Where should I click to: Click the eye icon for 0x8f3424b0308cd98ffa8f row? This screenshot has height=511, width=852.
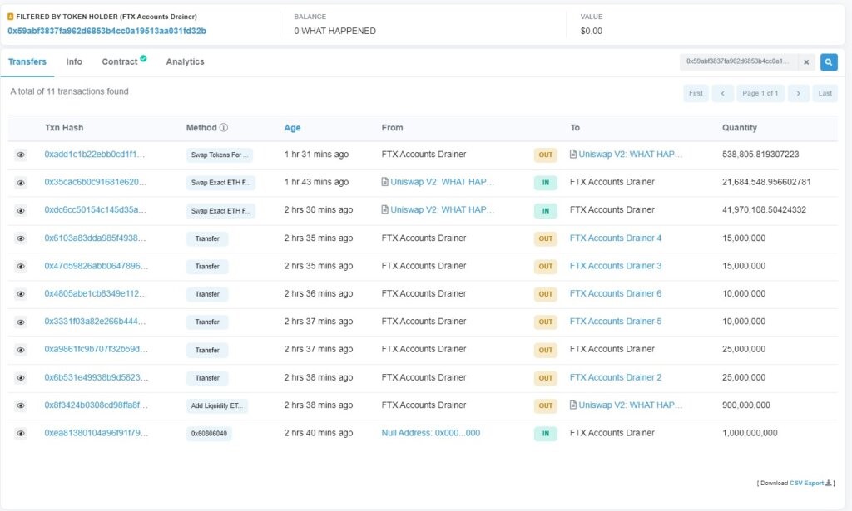pos(21,405)
